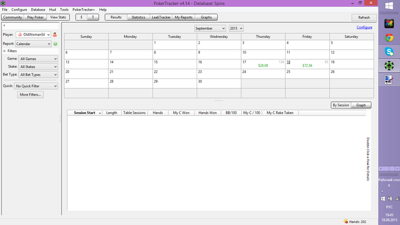
Task: Select the By Session view toggle
Action: (x=341, y=105)
